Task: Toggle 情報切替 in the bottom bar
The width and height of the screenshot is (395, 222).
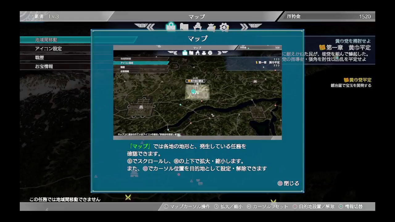Action: (x=354, y=206)
